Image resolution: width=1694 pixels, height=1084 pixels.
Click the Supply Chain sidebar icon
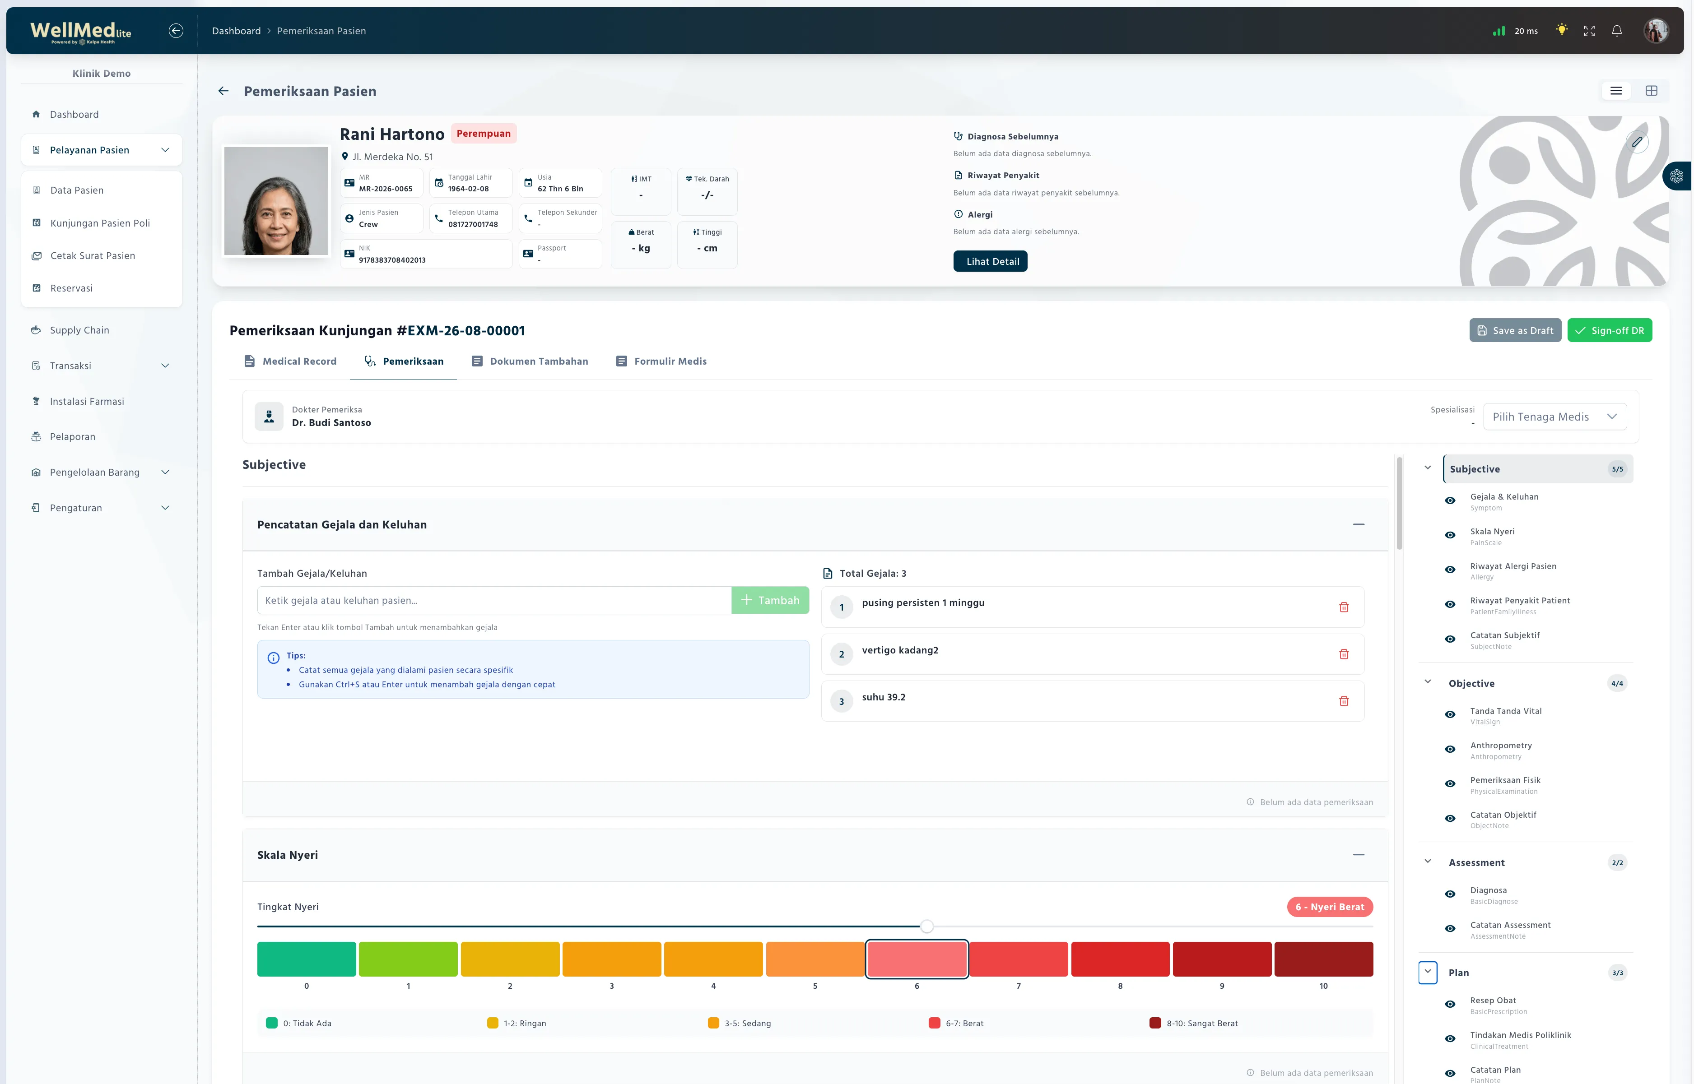coord(36,330)
